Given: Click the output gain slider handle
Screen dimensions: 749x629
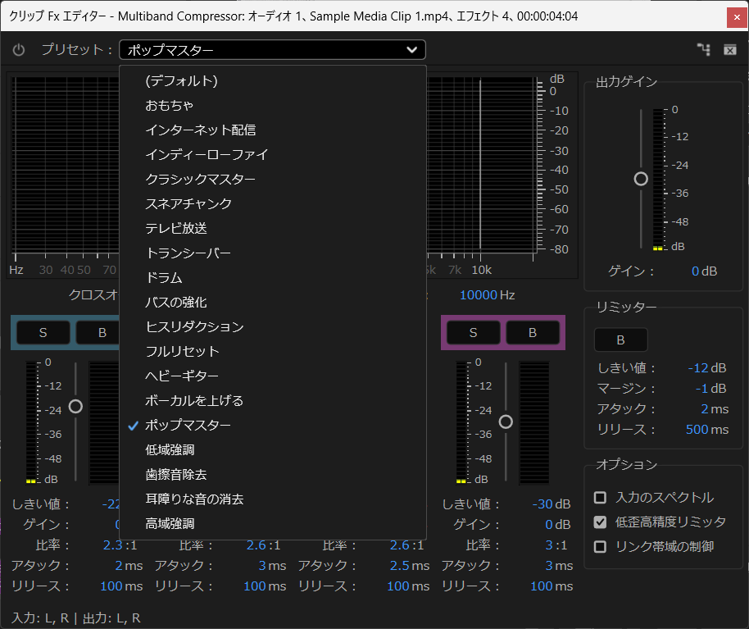Looking at the screenshot, I should (x=641, y=179).
